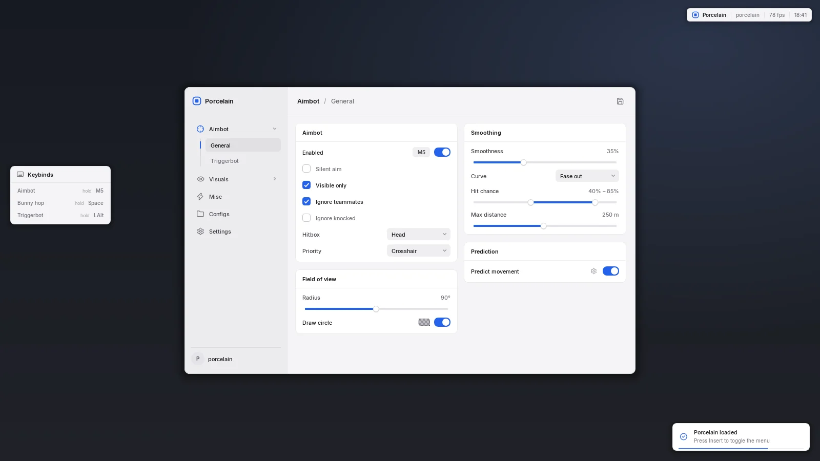Click the check icon in the Porcelain loaded toast
Image resolution: width=820 pixels, height=461 pixels.
tap(684, 436)
